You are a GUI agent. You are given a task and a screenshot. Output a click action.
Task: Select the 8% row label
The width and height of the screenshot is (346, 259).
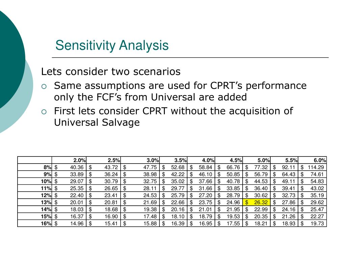click(35, 167)
